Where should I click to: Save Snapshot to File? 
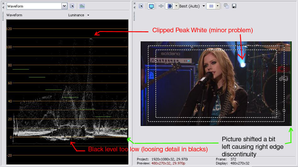[234, 6]
